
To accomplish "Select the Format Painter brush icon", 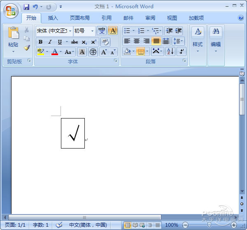I will tap(27, 48).
